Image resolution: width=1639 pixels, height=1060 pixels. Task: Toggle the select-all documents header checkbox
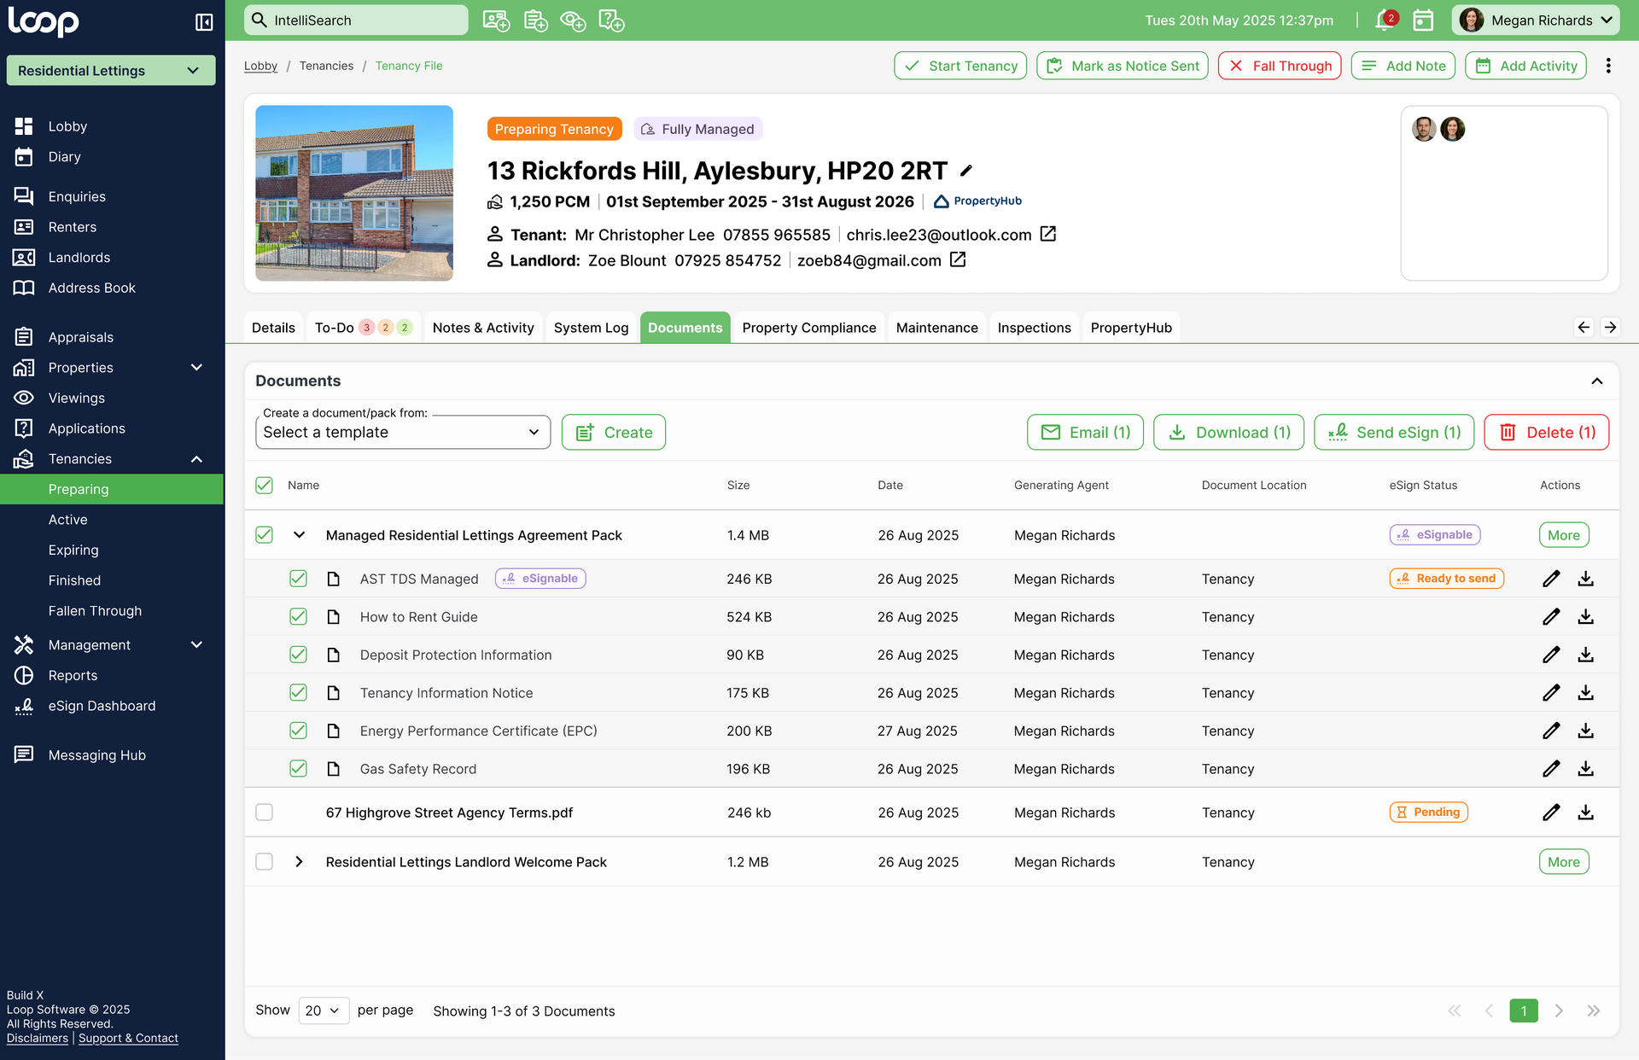(265, 486)
